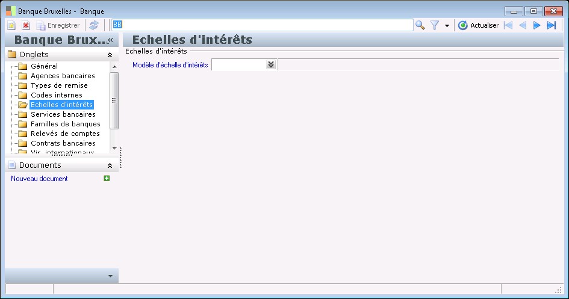
Task: Click the Types de remise folder icon
Action: [x=23, y=85]
